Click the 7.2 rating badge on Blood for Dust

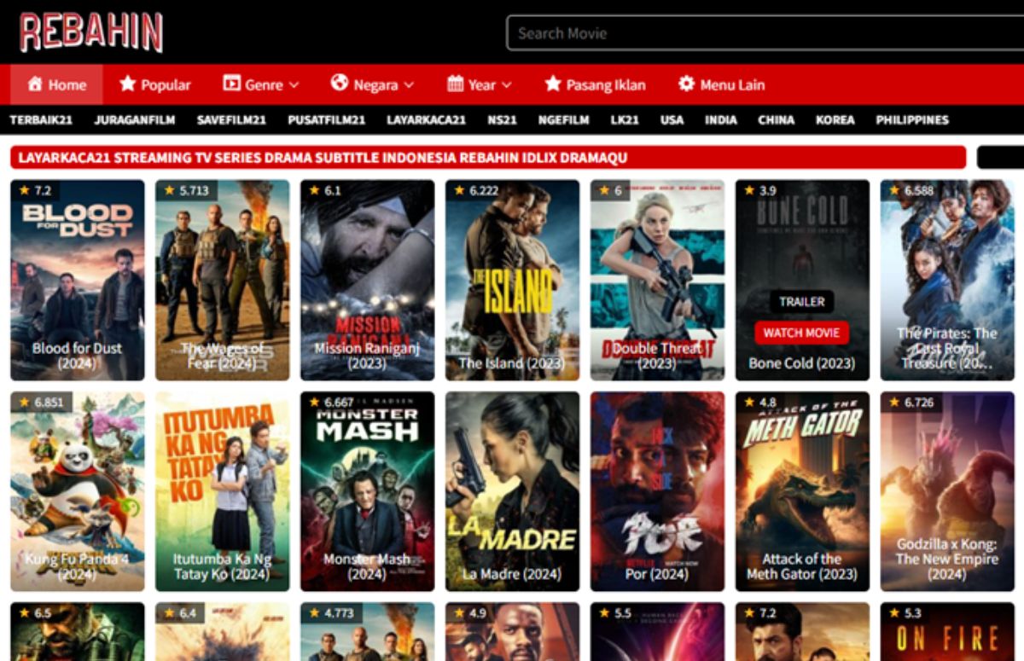pos(35,190)
